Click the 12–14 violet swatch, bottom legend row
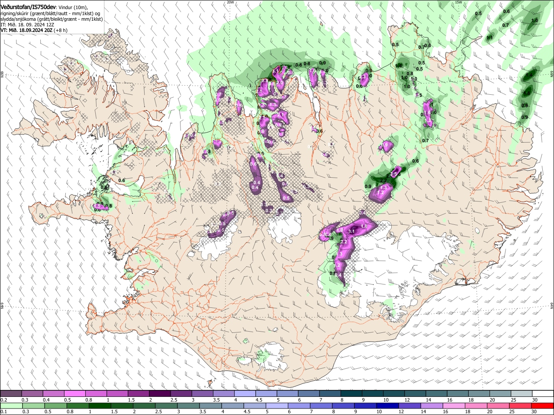The image size is (554, 415). [x=409, y=406]
